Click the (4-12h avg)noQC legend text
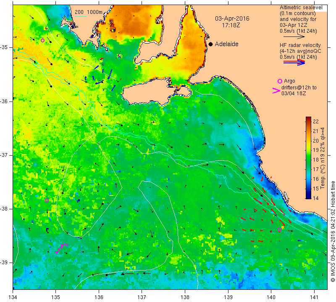Viewport: 336px width, 302px height. tap(300, 51)
